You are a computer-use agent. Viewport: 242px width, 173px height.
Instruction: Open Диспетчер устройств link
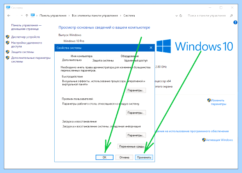25,37
